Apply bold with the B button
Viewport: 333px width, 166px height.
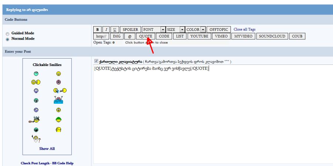pos(97,30)
